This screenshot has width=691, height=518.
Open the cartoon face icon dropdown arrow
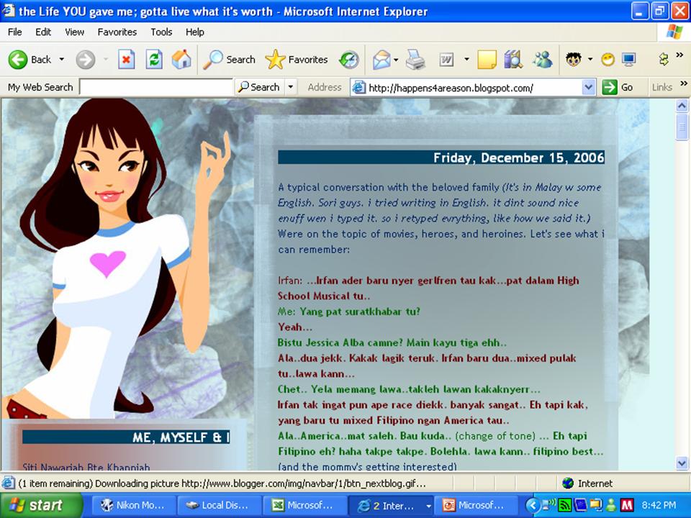click(x=590, y=60)
